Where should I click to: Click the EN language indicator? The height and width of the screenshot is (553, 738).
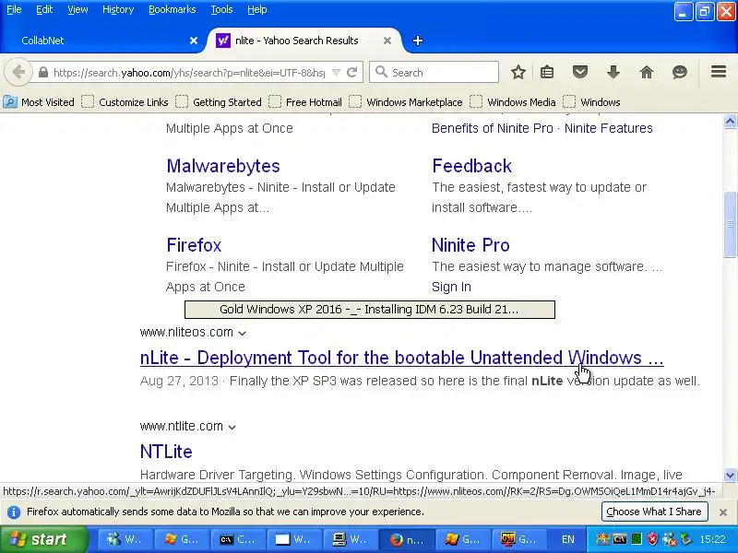click(x=568, y=539)
